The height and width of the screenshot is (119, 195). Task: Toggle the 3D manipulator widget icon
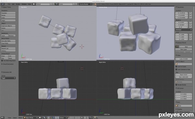pyautogui.click(x=51, y=117)
